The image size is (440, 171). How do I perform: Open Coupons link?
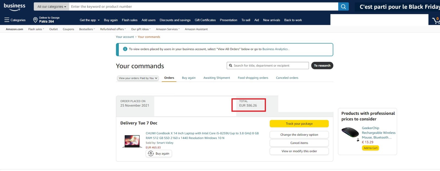point(68,29)
